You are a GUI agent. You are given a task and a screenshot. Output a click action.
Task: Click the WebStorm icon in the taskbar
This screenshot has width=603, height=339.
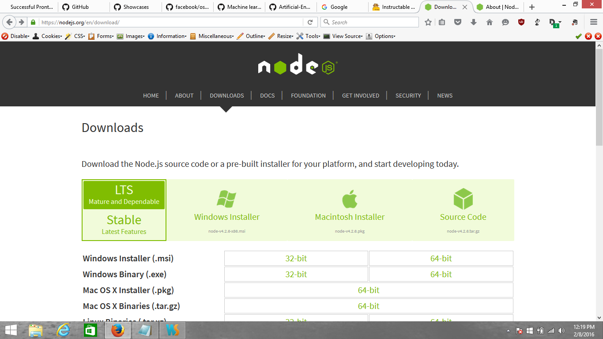pyautogui.click(x=172, y=330)
